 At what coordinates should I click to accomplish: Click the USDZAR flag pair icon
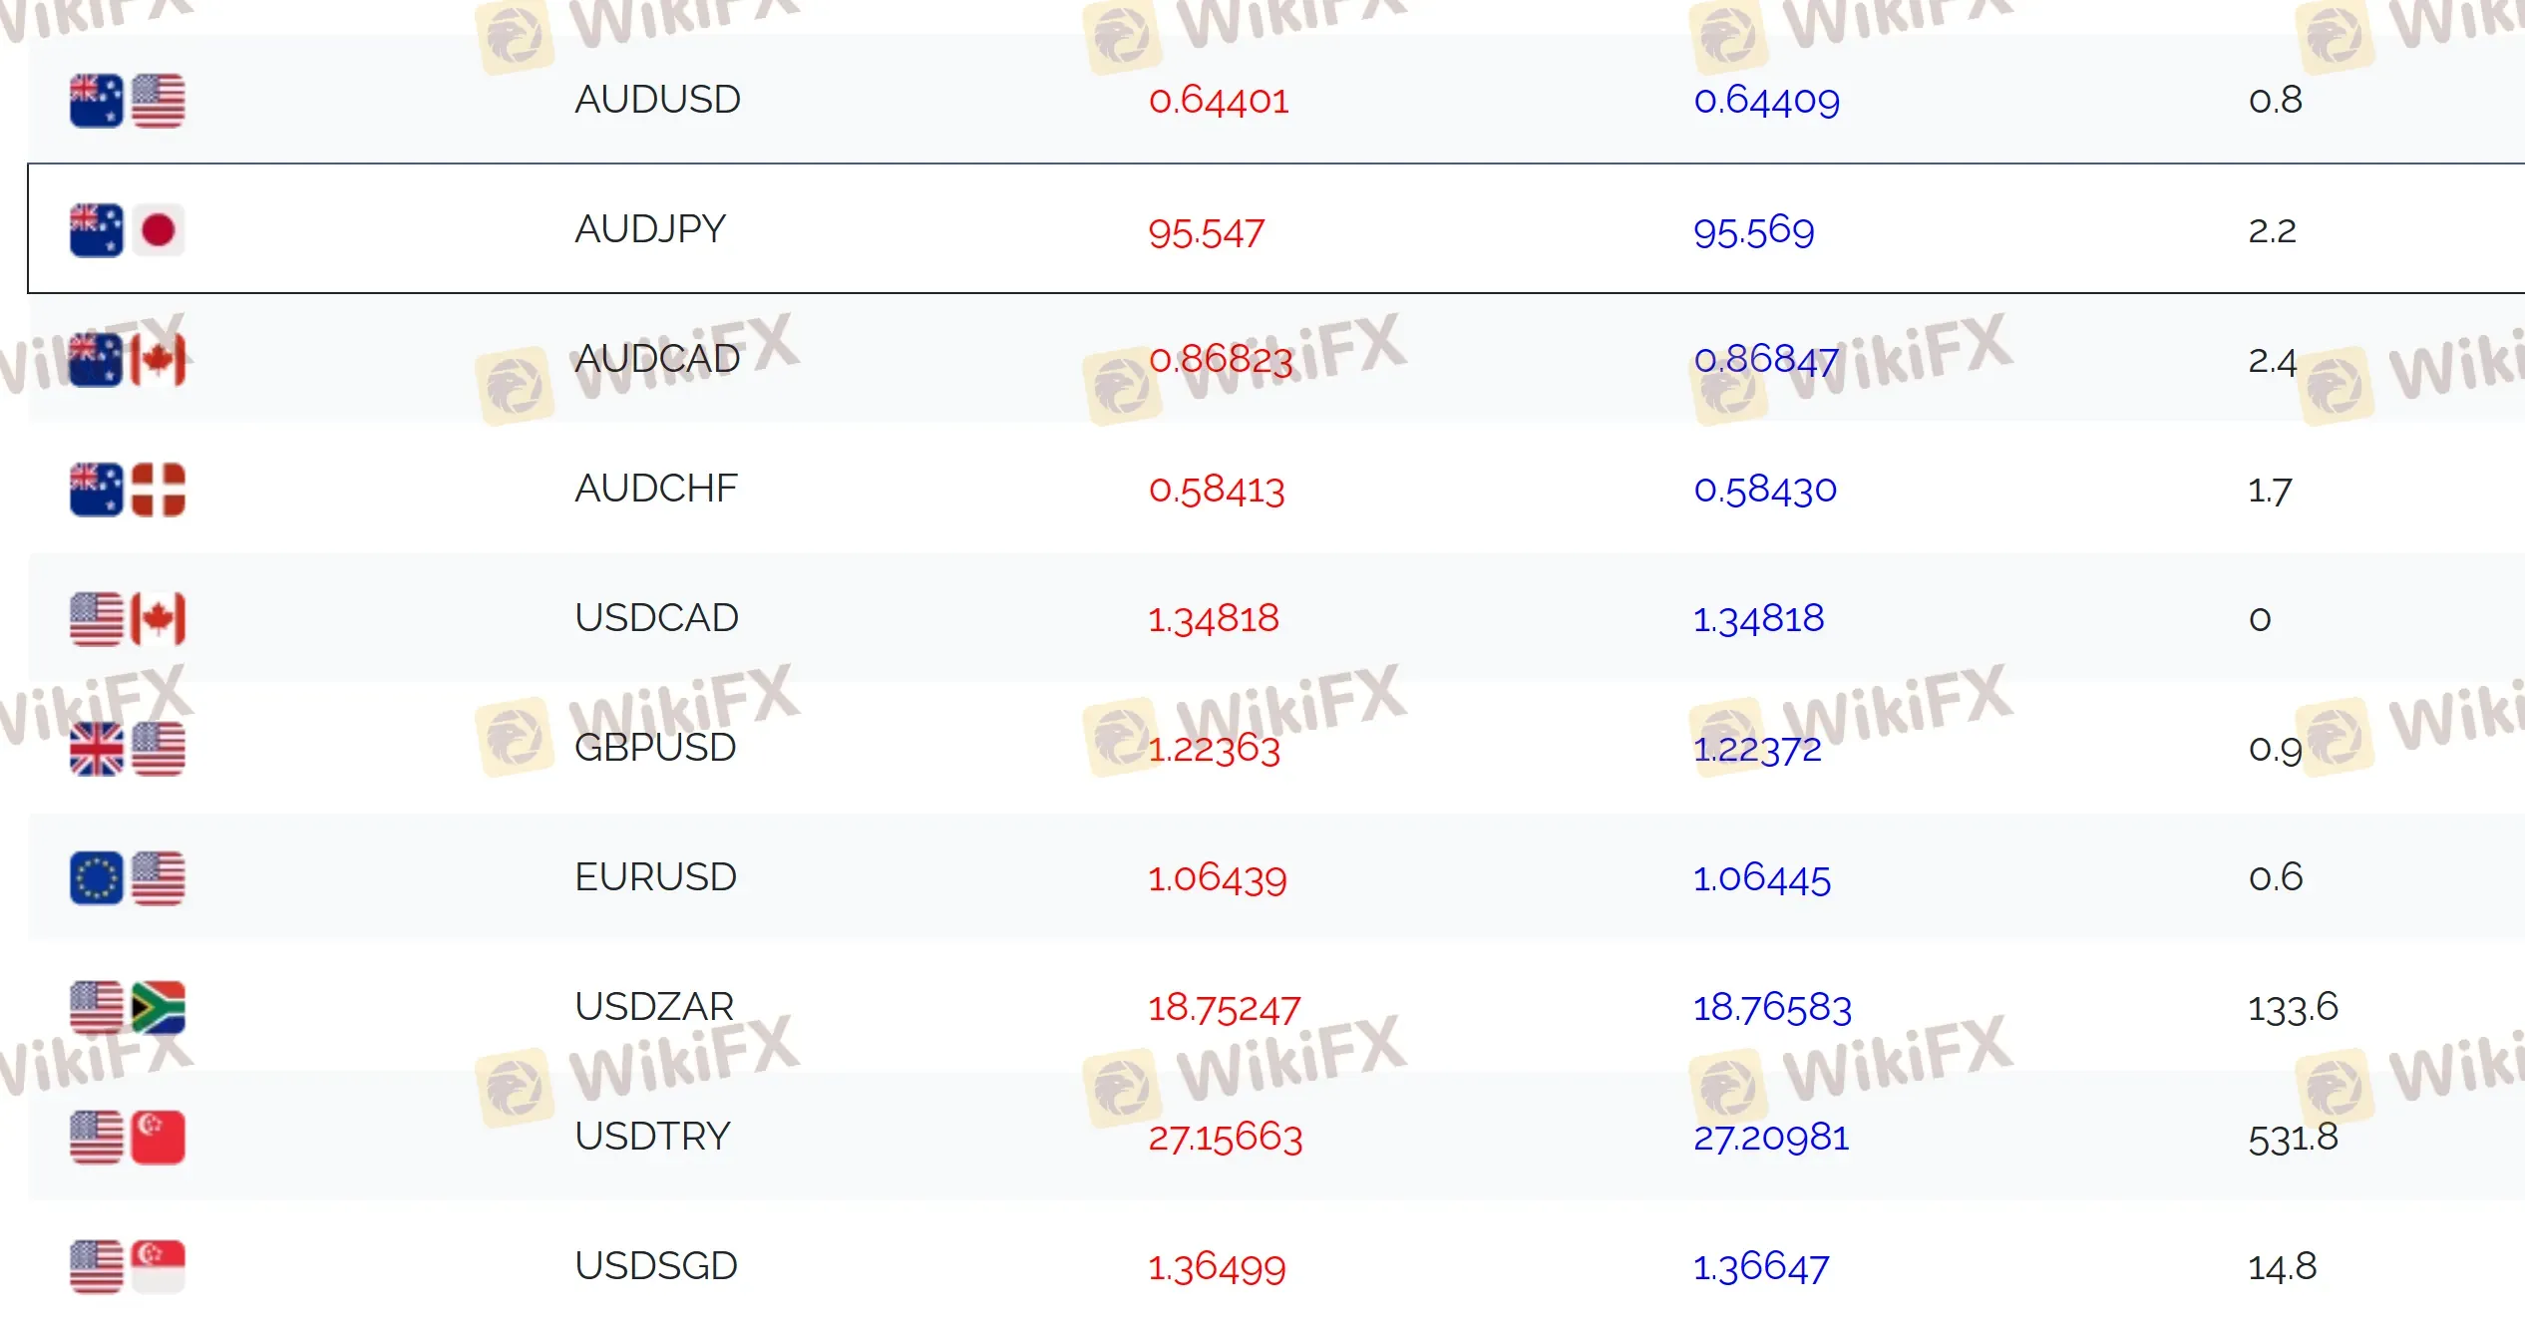(x=127, y=1008)
